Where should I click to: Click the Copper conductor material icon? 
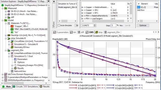click(12, 26)
